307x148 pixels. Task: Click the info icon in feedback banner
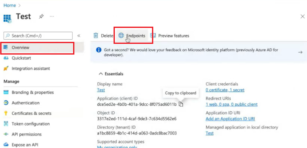99,50
